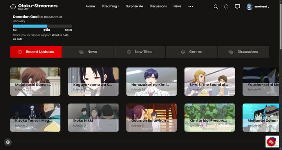
Task: Click the camiledai username
Action: point(260,7)
